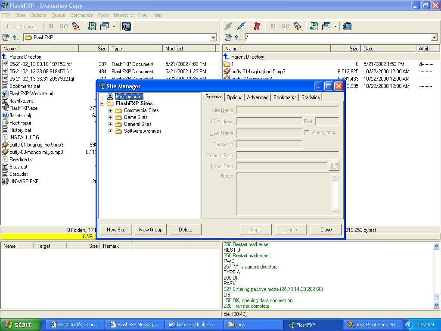441x331 pixels.
Task: Click the up-directory arrow icon beside FlashFXP path
Action: [x=16, y=37]
